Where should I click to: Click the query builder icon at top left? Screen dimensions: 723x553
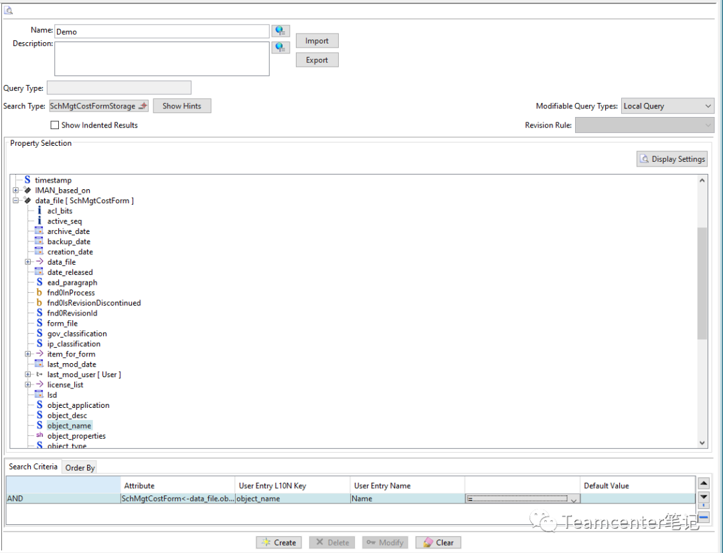[9, 10]
